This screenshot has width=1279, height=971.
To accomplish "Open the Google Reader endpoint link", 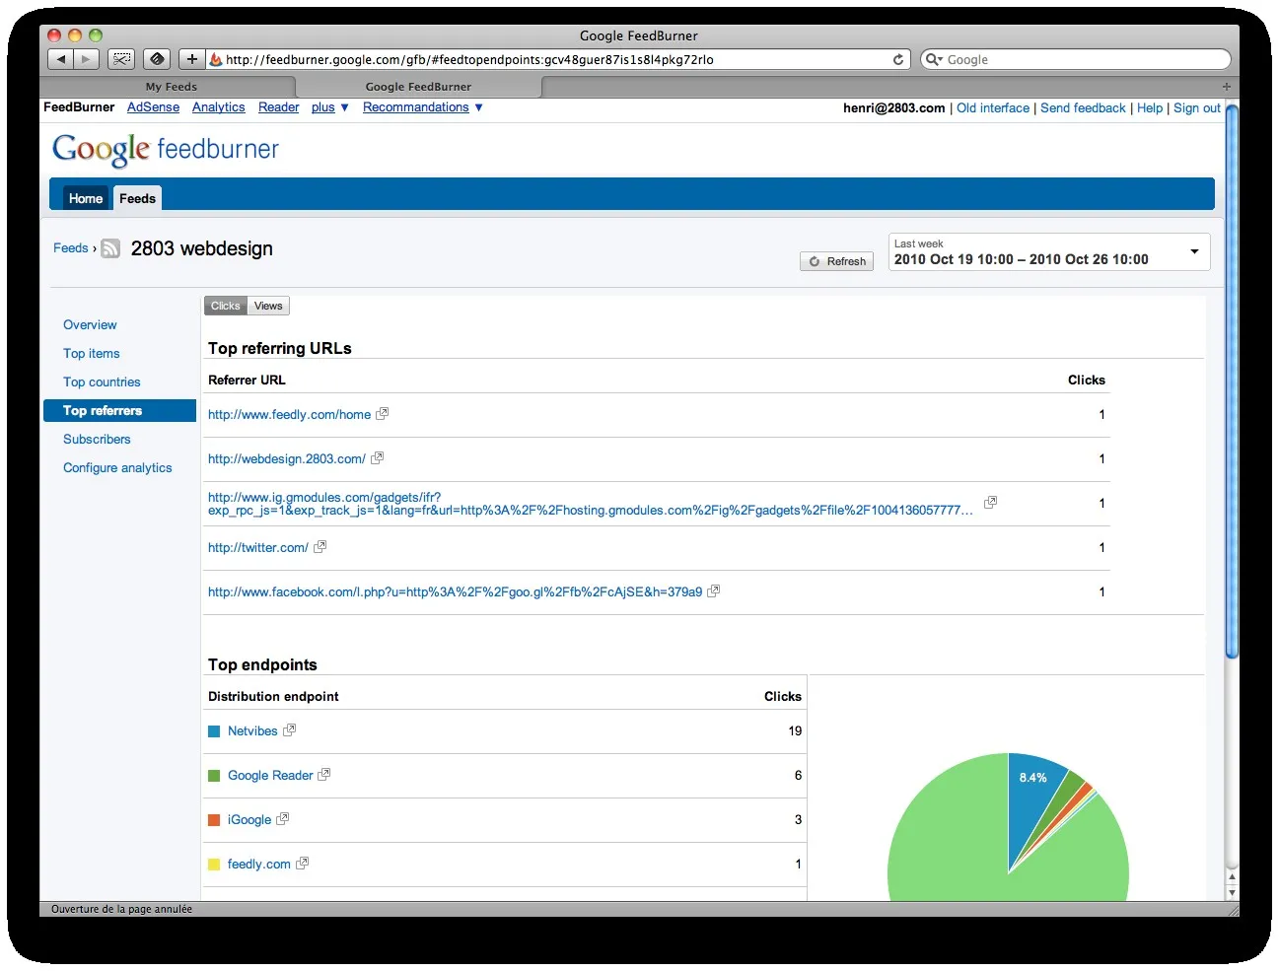I will pyautogui.click(x=270, y=775).
